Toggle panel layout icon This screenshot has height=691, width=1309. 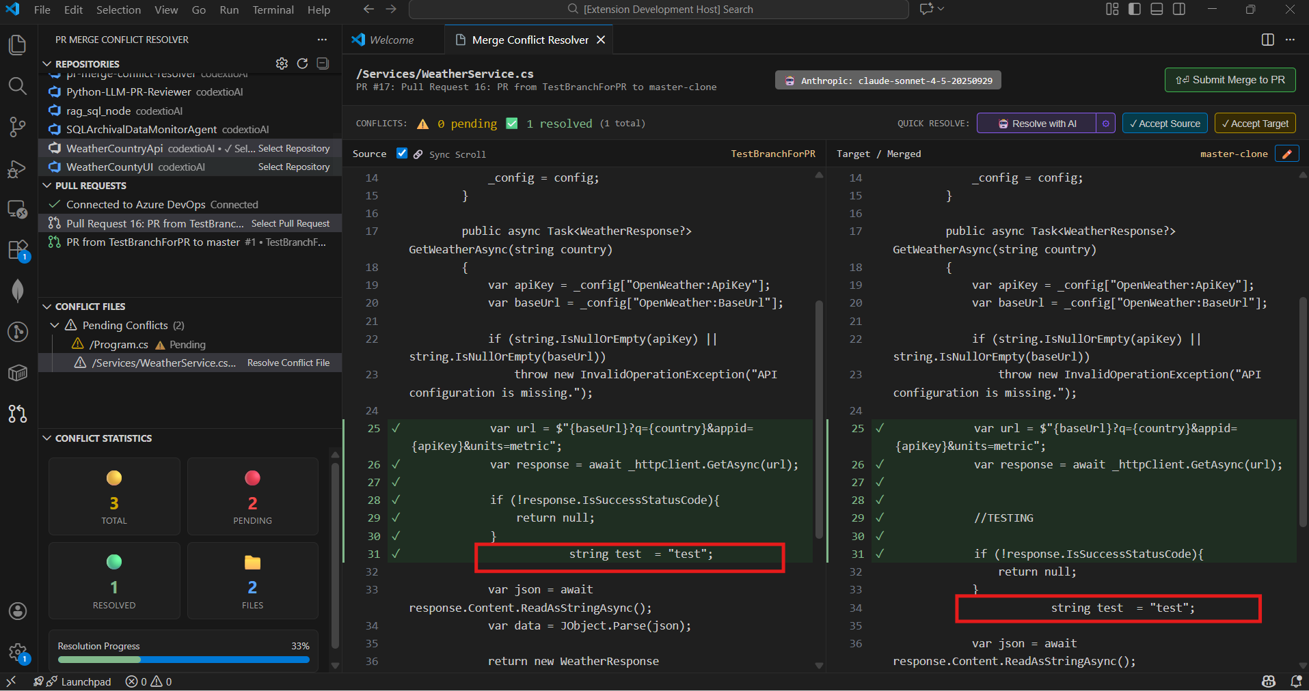coord(1157,10)
